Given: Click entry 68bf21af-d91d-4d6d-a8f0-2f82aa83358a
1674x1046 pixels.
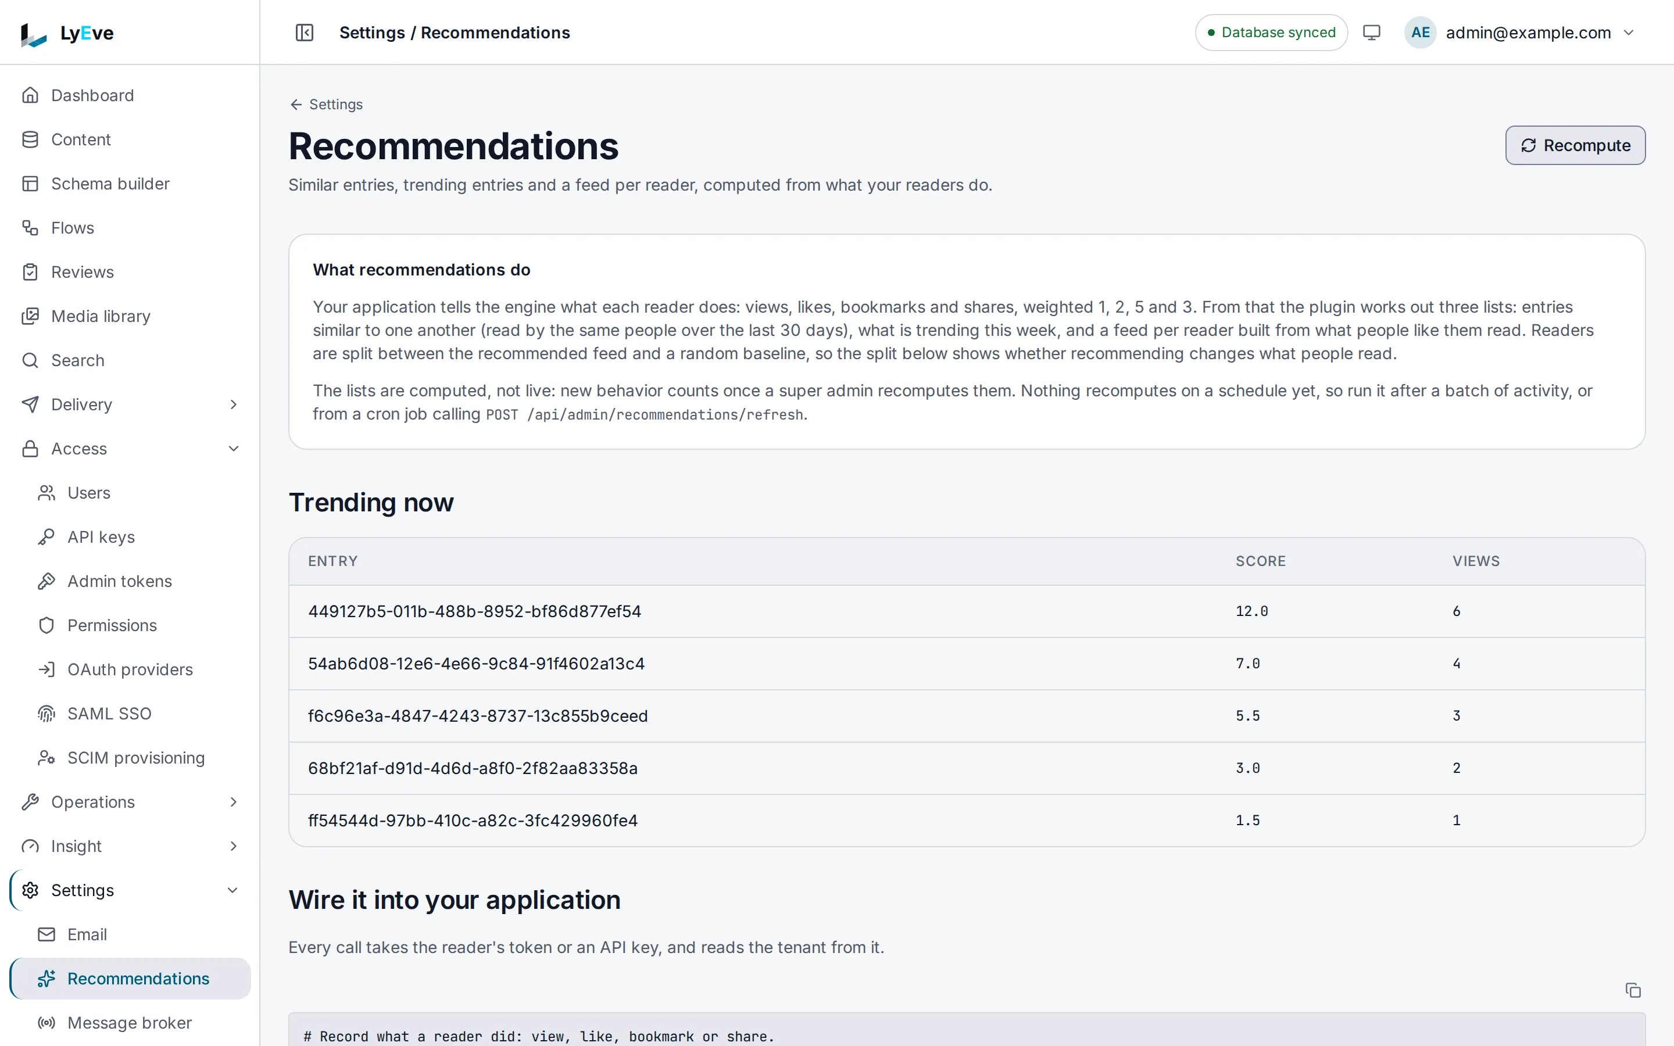Looking at the screenshot, I should click(x=473, y=768).
